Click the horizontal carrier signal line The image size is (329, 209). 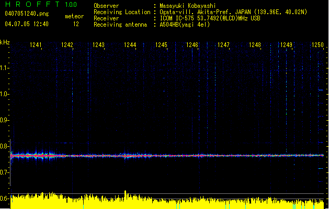(x=167, y=155)
